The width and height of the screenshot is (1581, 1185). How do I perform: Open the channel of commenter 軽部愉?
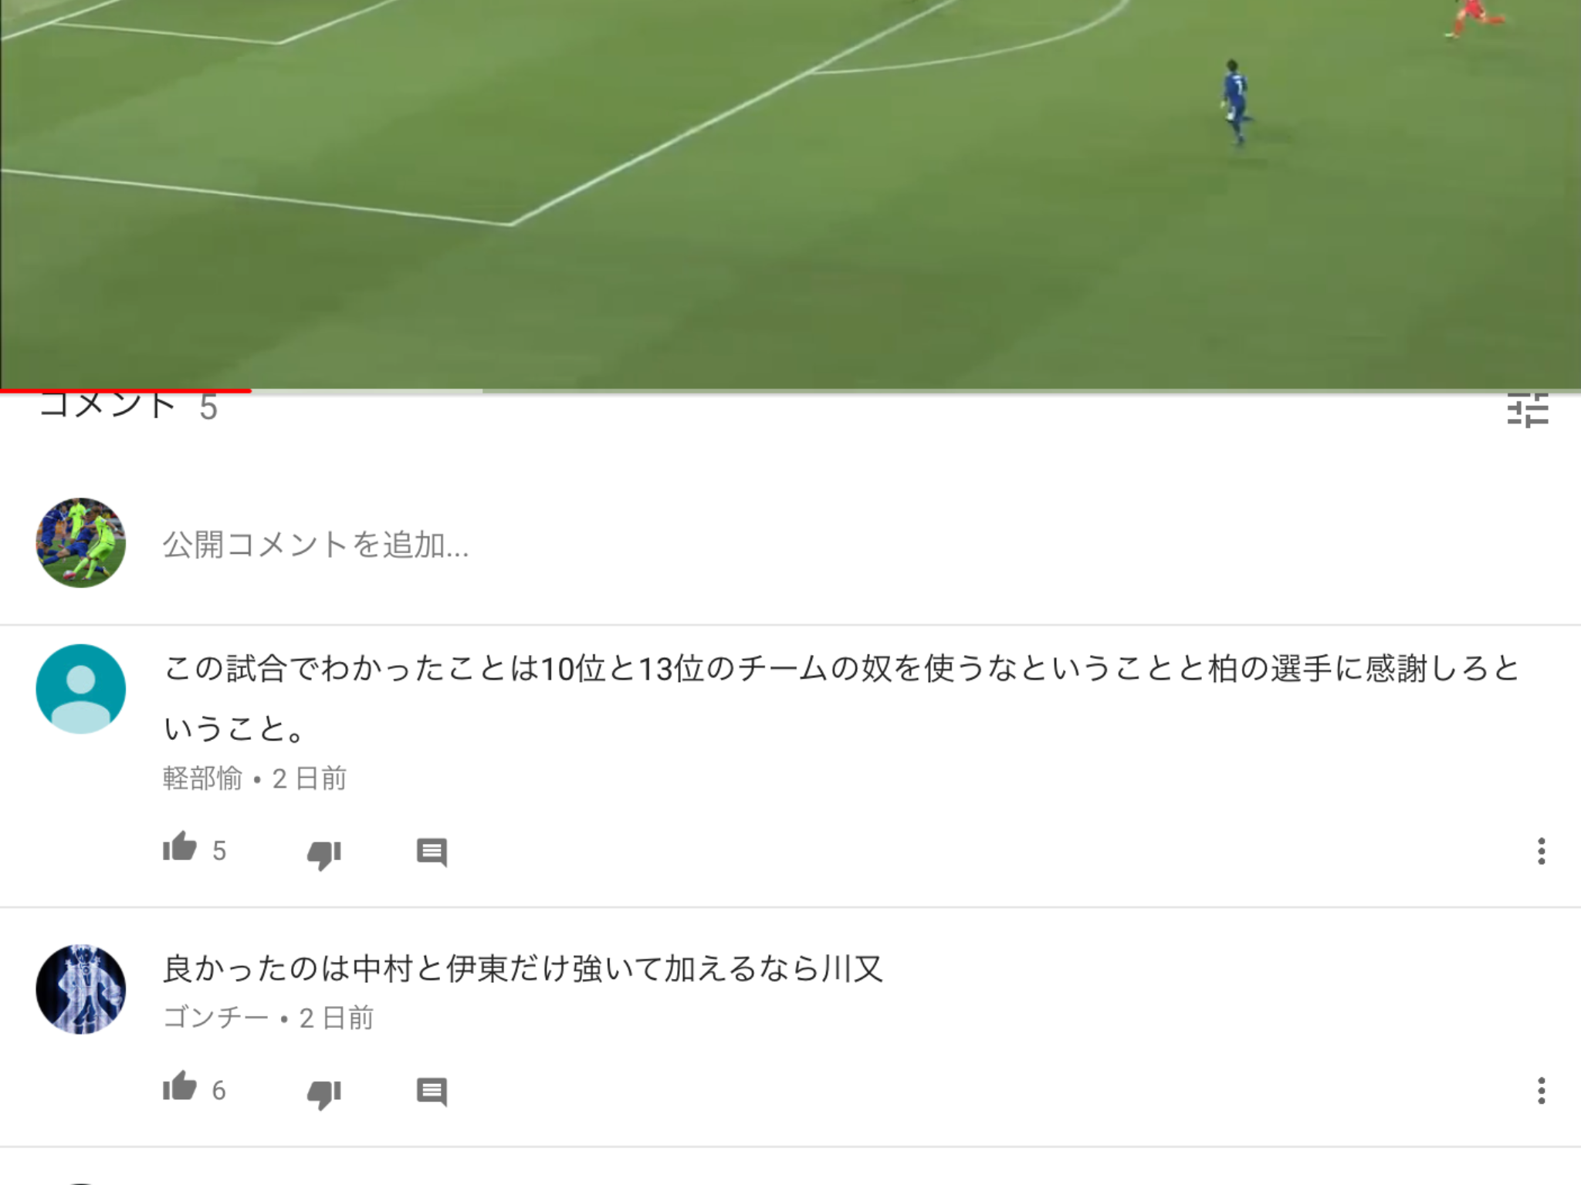tap(202, 778)
